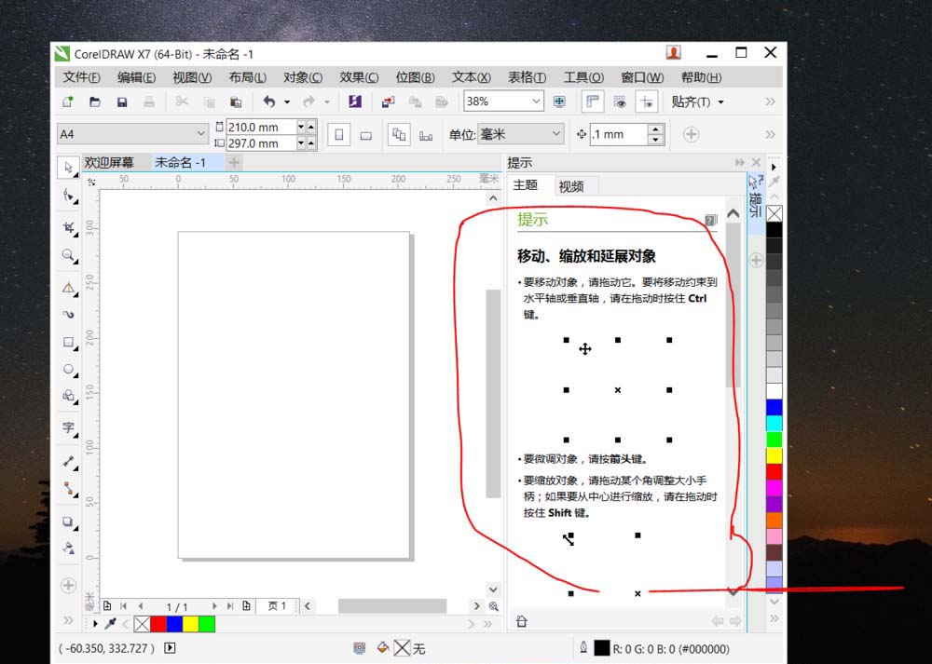Add a new document tab
Image resolution: width=932 pixels, height=664 pixels.
click(234, 162)
